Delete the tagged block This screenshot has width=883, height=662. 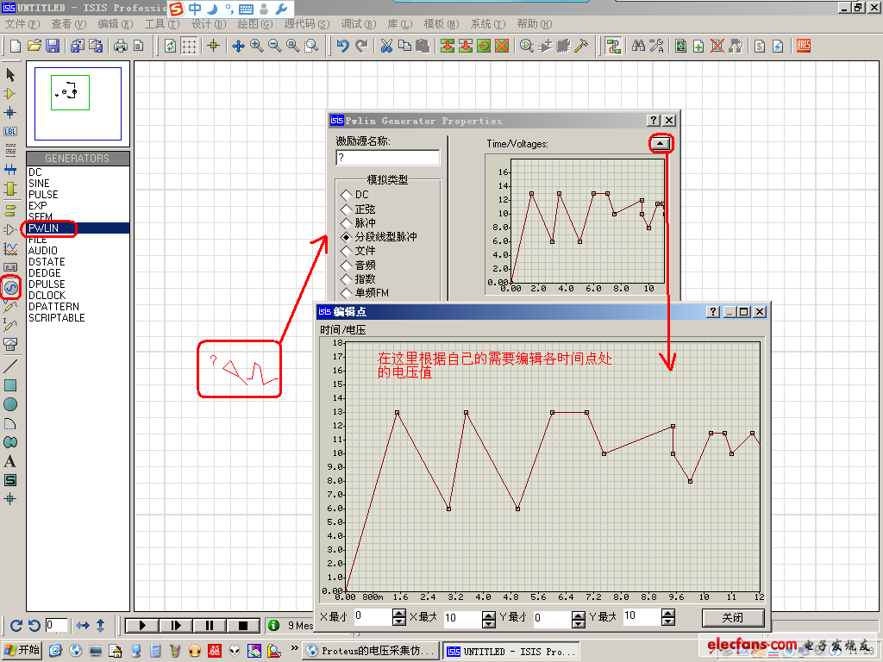coord(502,46)
